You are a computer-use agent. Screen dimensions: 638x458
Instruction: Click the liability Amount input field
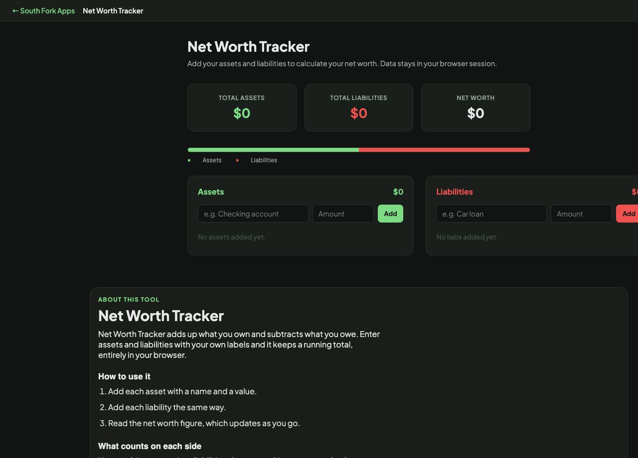click(581, 214)
